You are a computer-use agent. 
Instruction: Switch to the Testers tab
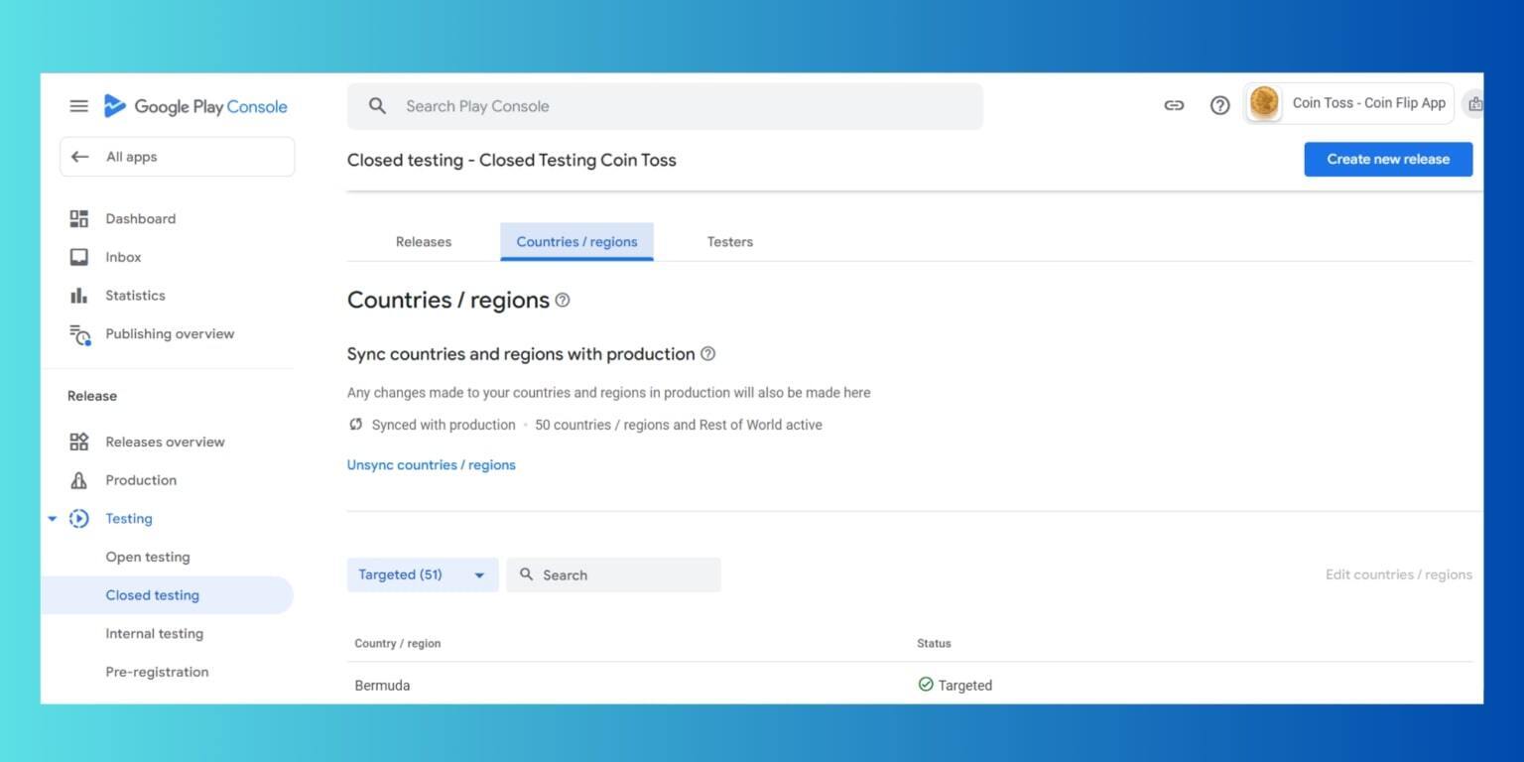pos(729,242)
